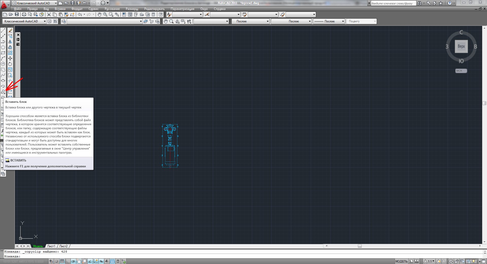Toggle Lineweight display in status bar
Viewport: 487px width, 264px height.
coord(107,261)
